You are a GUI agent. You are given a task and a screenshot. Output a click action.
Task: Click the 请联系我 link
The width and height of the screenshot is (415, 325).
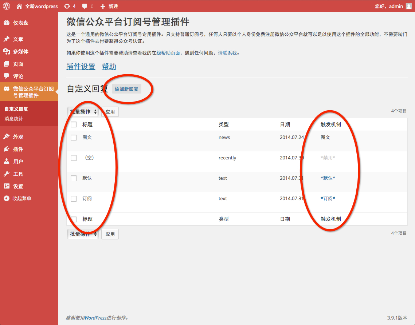pos(227,53)
